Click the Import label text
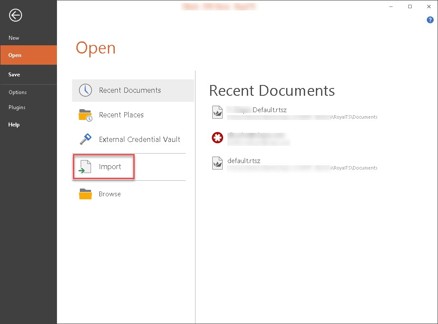 (110, 167)
